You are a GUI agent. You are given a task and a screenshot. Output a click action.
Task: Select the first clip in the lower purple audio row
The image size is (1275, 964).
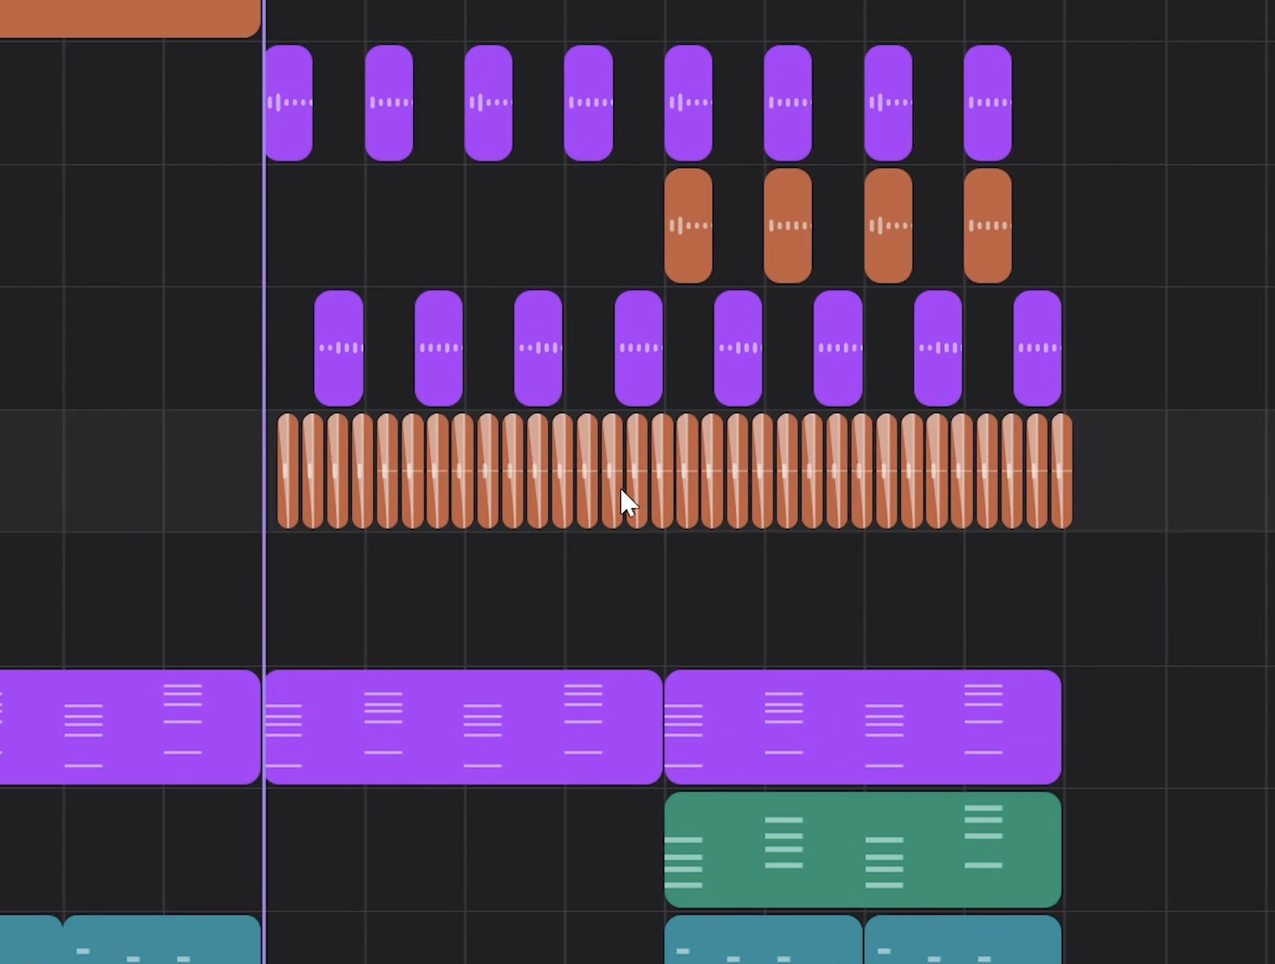pyautogui.click(x=339, y=348)
